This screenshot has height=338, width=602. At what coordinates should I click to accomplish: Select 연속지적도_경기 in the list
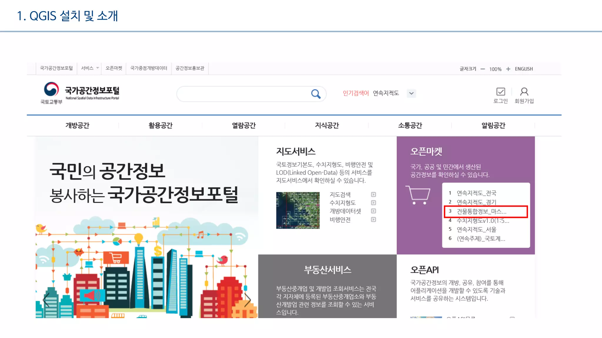click(476, 202)
